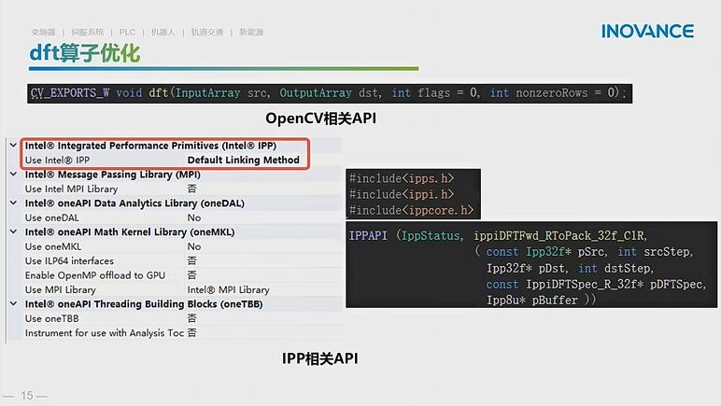This screenshot has height=406, width=721.
Task: Collapse the Intel Message Passing Library section
Action: (13, 174)
